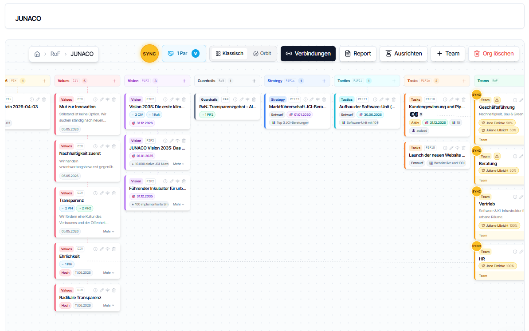Viewport: 529px width, 331px height.
Task: Switch to the Orbit view
Action: [x=262, y=54]
